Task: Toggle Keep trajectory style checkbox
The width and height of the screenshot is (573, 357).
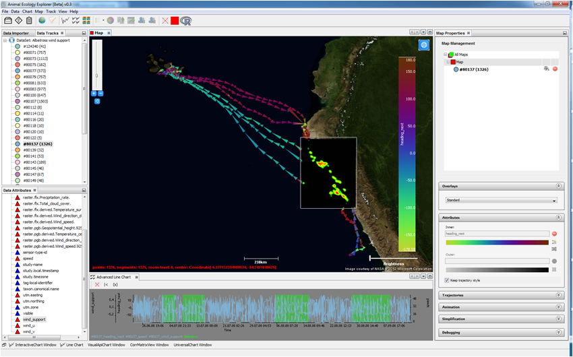Action: (x=447, y=280)
